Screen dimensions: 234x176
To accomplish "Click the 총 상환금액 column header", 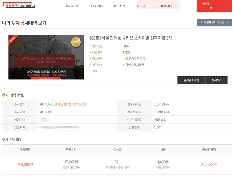I will click(209, 150).
